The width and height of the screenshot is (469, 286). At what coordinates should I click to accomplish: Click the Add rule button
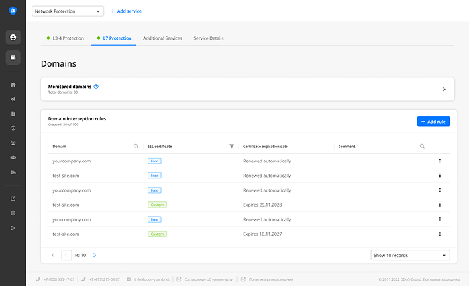coord(433,122)
